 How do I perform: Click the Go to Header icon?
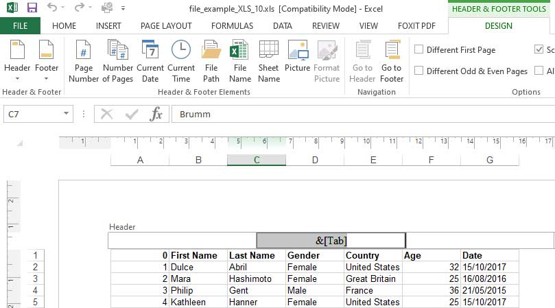(x=362, y=49)
